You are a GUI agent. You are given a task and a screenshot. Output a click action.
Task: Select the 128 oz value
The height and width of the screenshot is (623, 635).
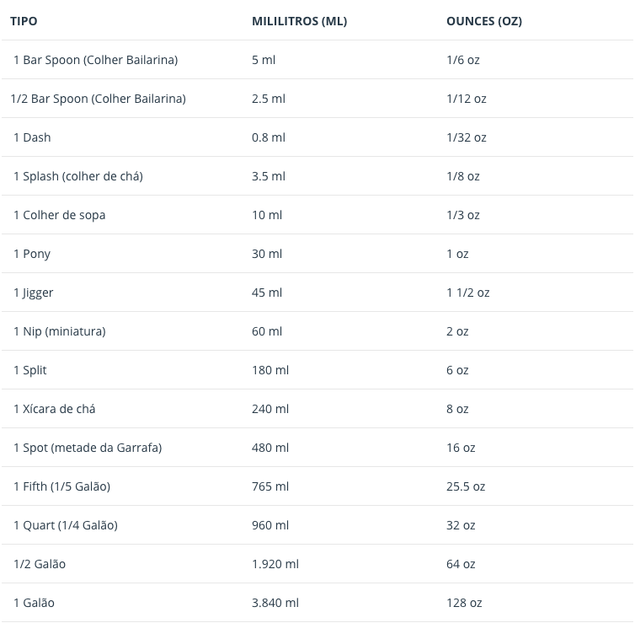(x=464, y=603)
